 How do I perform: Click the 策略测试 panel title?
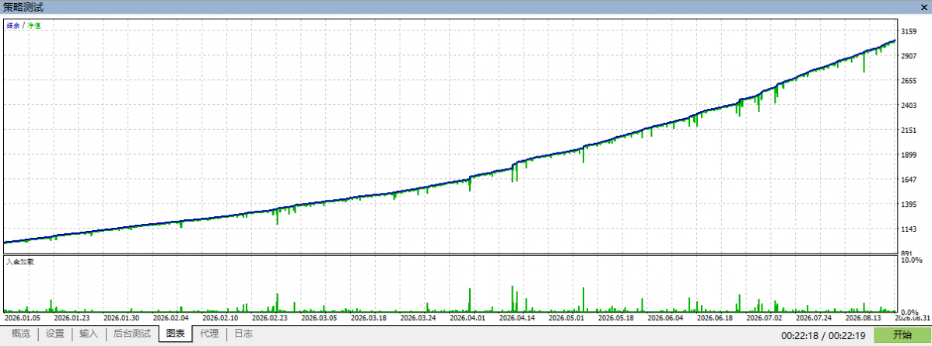[23, 7]
